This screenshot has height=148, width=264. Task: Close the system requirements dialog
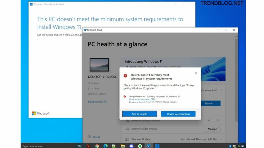coord(196,73)
